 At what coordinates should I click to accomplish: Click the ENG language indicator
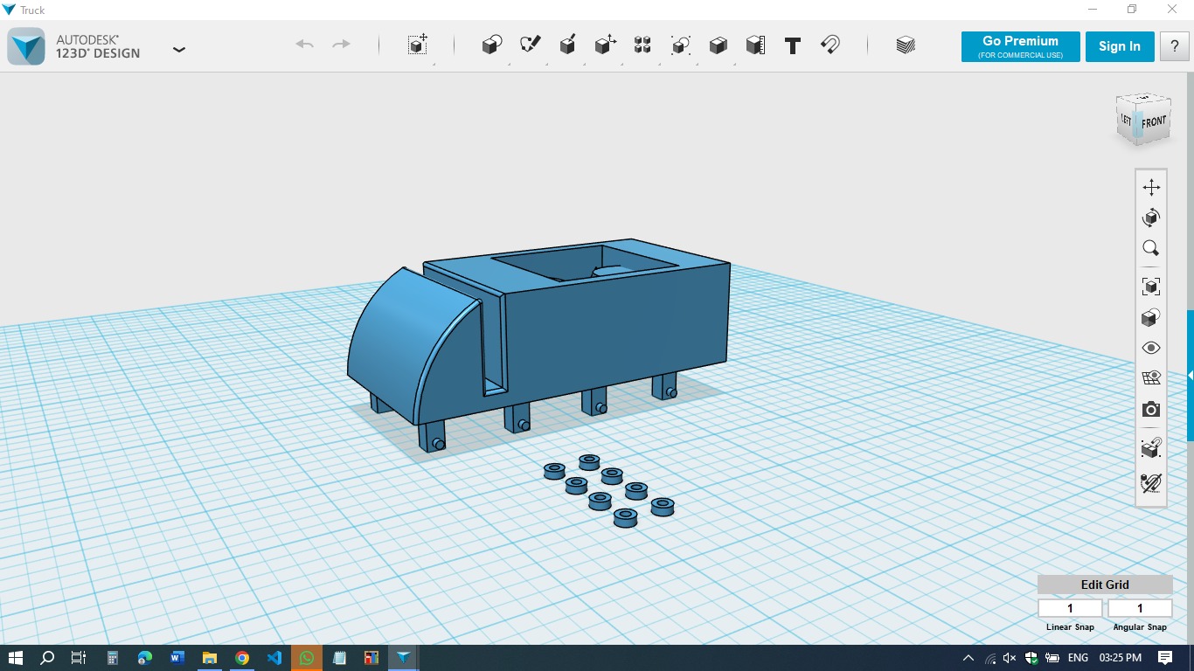[1078, 657]
